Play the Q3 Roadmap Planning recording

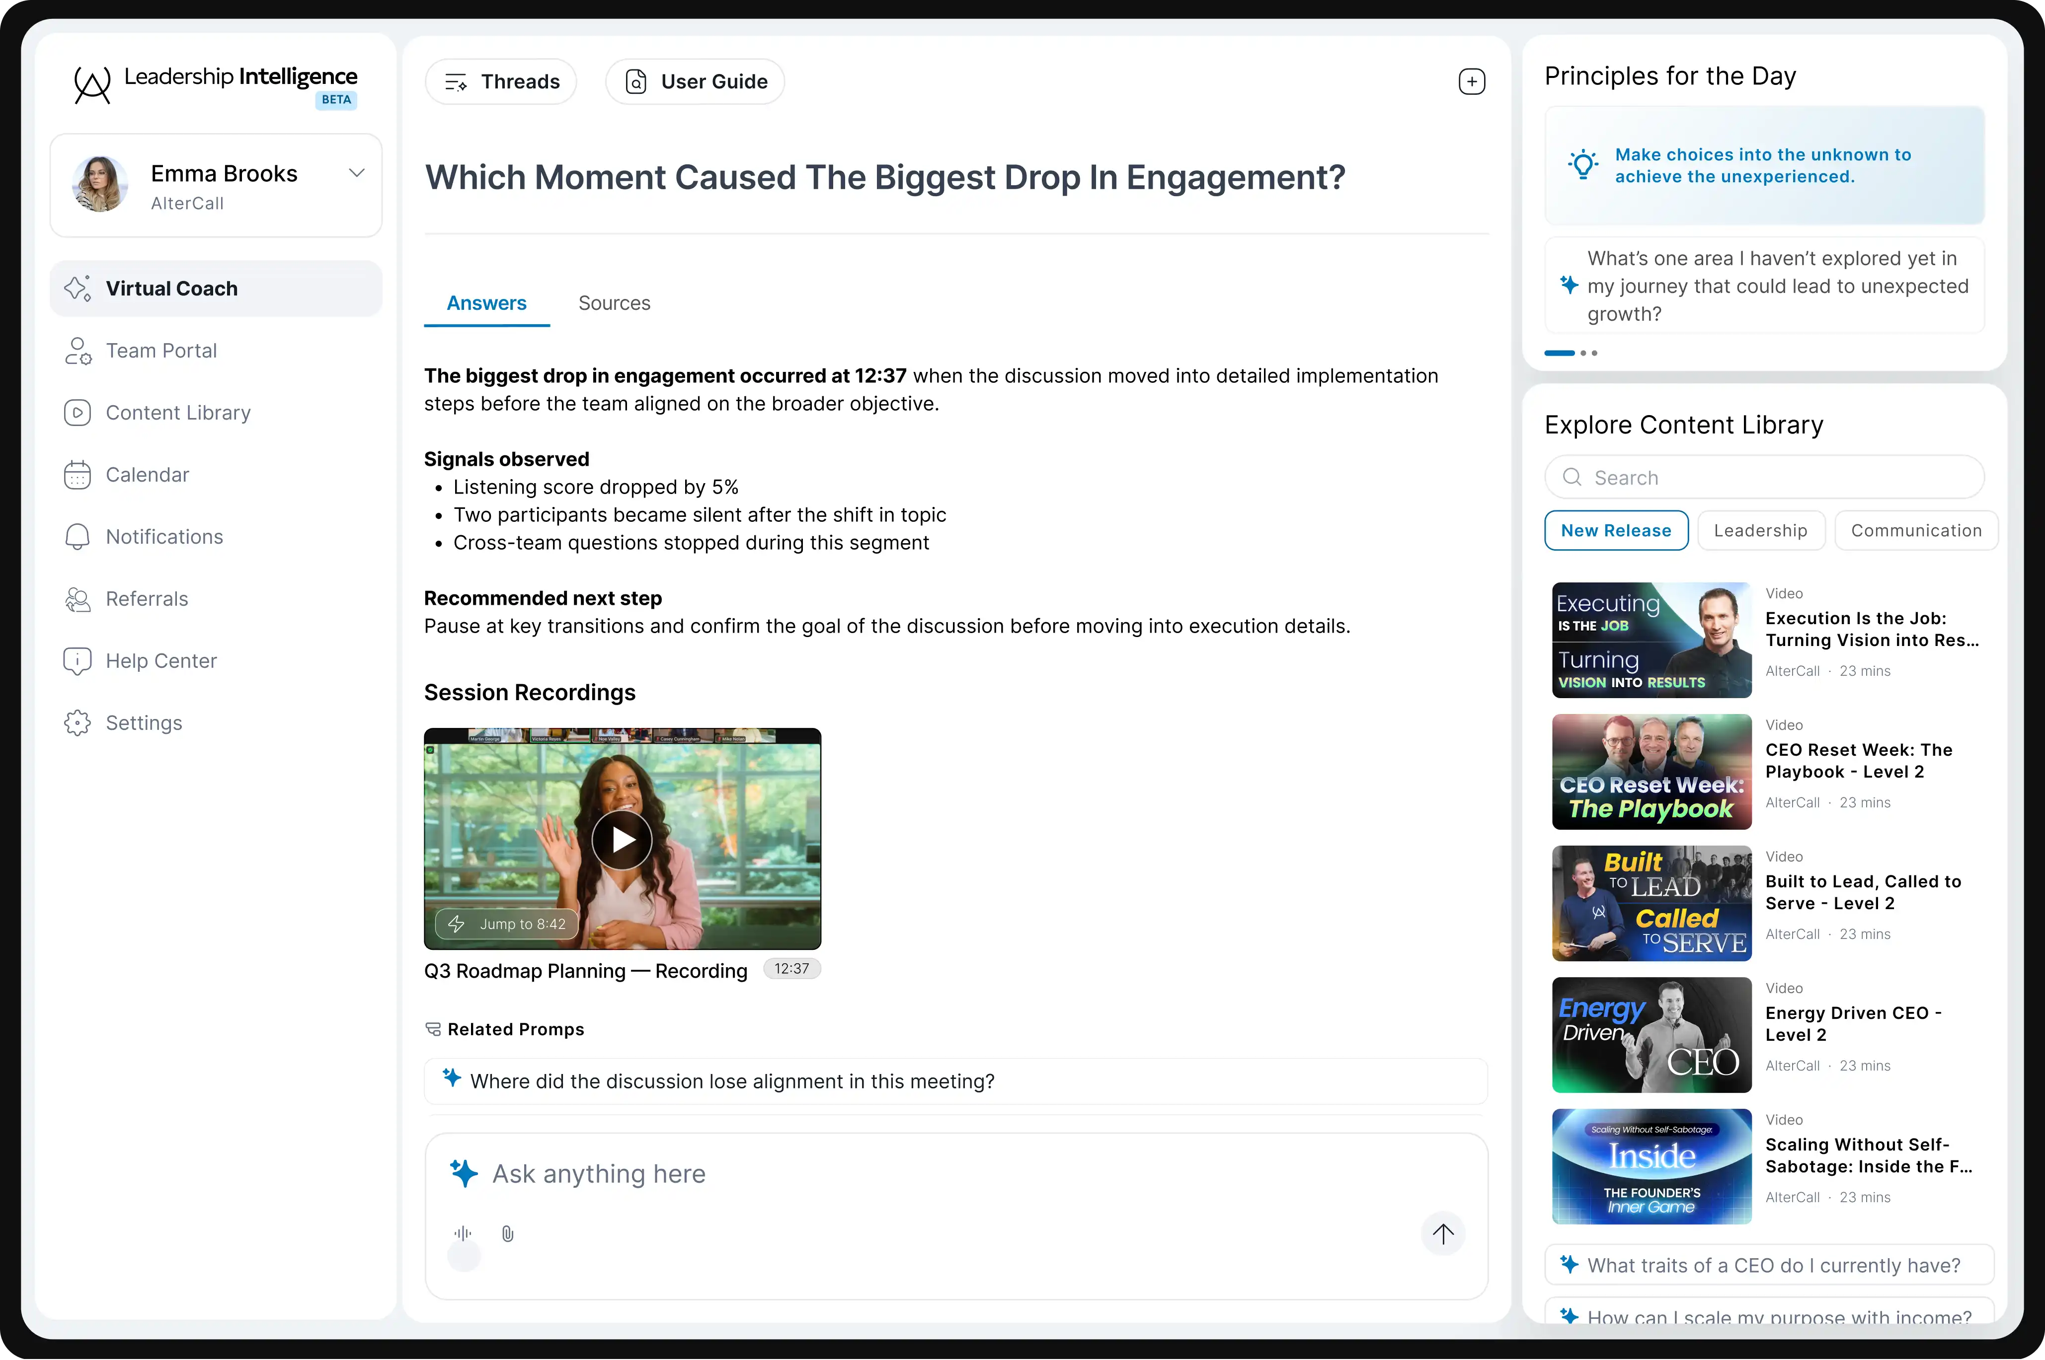pos(622,839)
